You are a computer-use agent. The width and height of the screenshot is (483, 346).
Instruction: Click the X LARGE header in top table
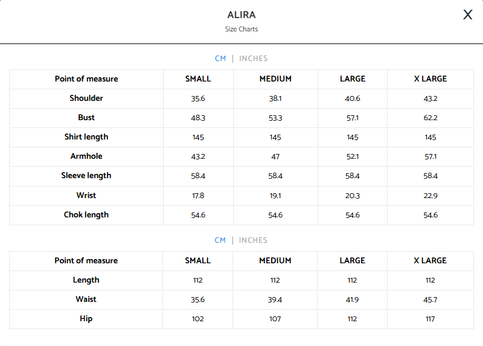pos(430,79)
